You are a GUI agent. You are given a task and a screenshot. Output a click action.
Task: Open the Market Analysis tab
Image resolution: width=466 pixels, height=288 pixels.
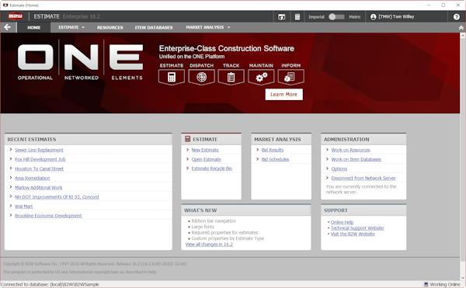click(x=205, y=27)
